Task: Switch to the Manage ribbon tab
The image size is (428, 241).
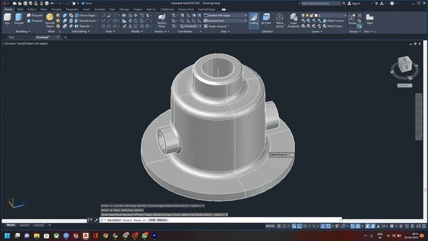Action: point(124,9)
